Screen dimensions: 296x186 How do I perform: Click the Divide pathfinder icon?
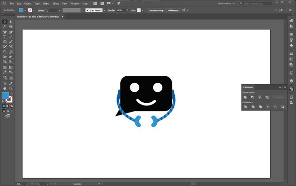tap(245, 107)
